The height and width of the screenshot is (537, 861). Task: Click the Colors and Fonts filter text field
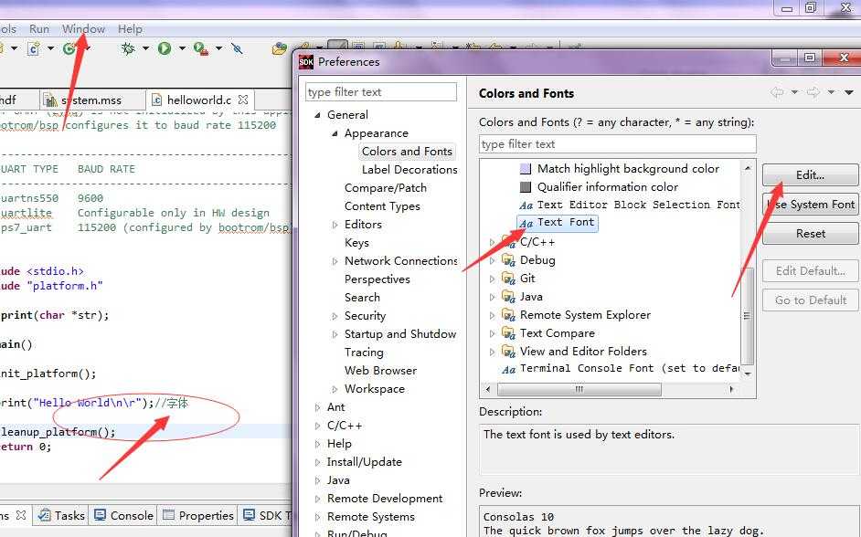617,143
